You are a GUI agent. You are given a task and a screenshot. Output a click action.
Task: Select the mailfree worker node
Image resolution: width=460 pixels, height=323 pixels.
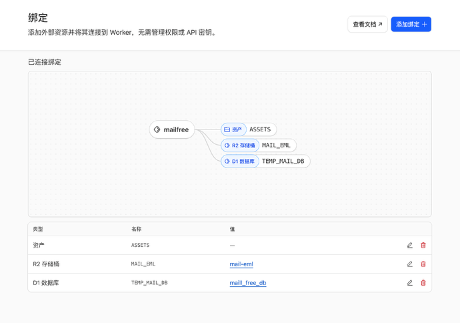click(x=172, y=129)
